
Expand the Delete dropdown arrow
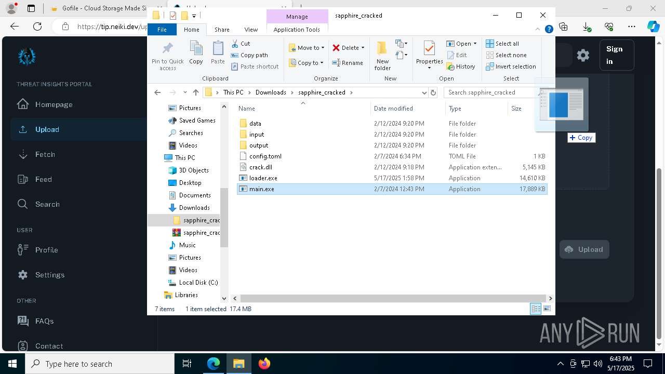click(x=363, y=48)
